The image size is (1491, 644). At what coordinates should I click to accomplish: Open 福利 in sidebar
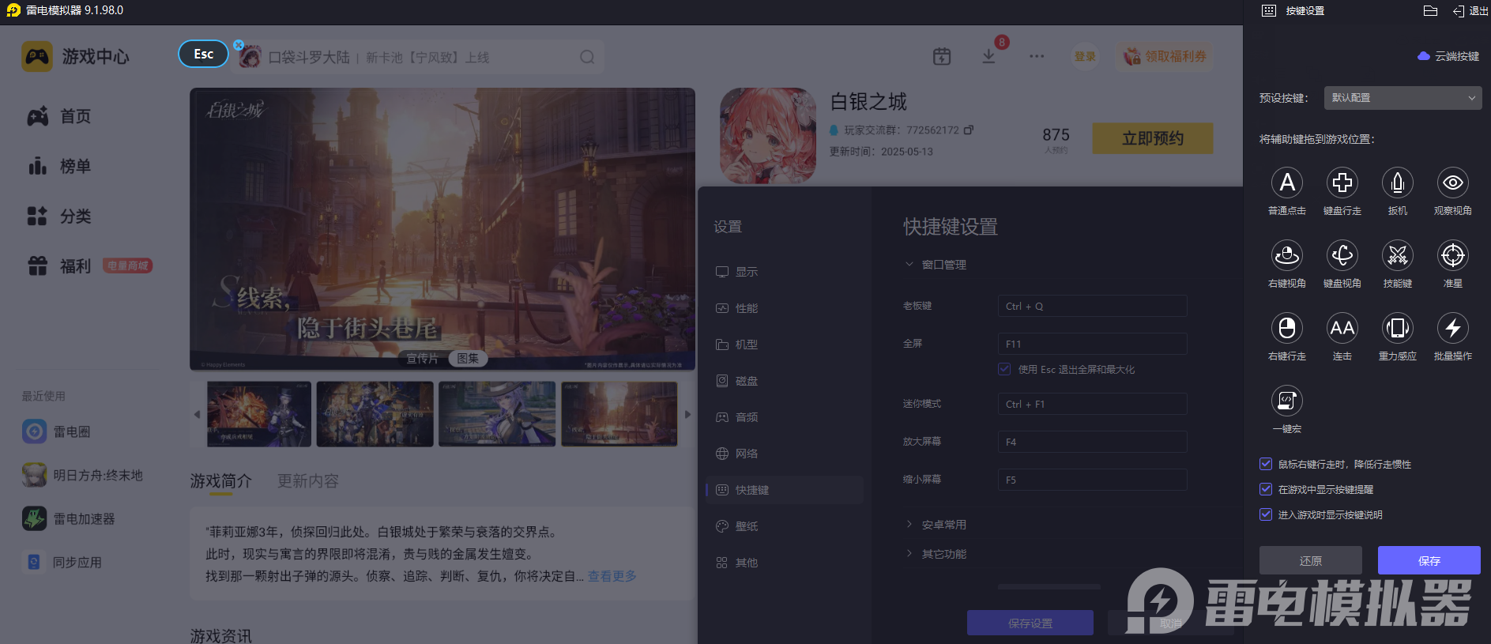tap(59, 266)
